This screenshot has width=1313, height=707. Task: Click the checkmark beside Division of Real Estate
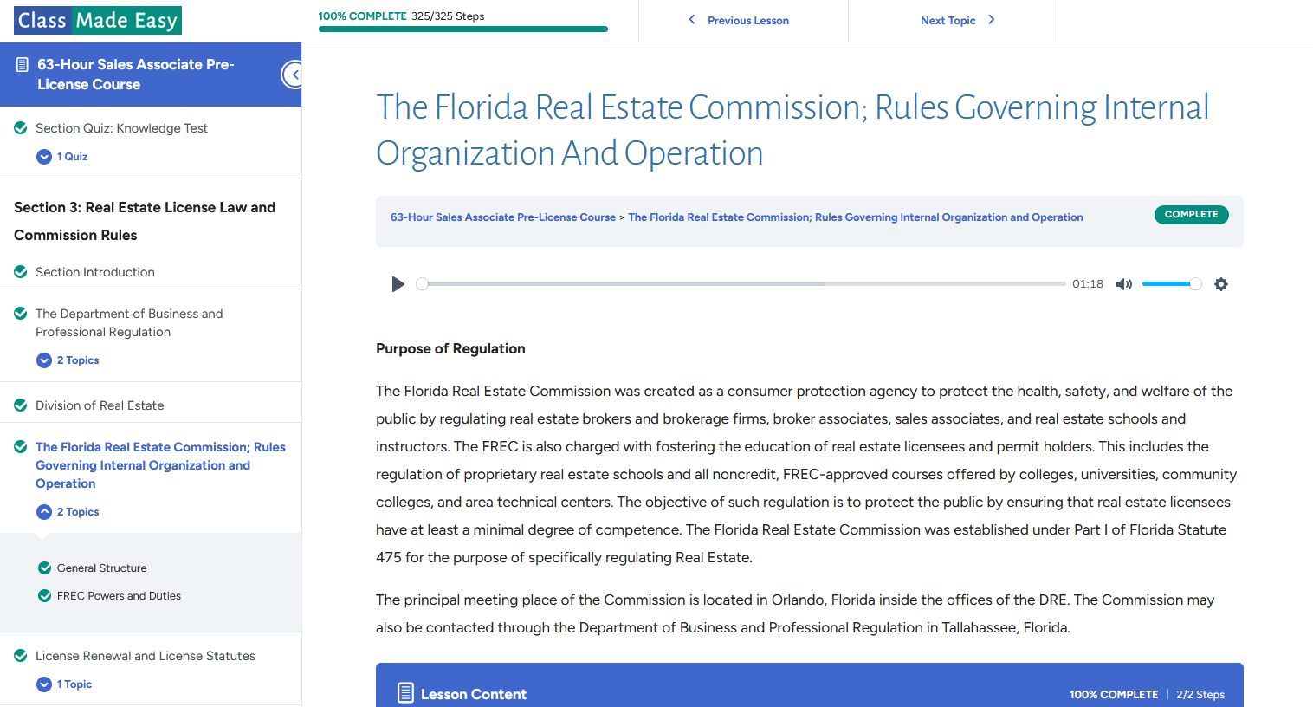pyautogui.click(x=21, y=405)
